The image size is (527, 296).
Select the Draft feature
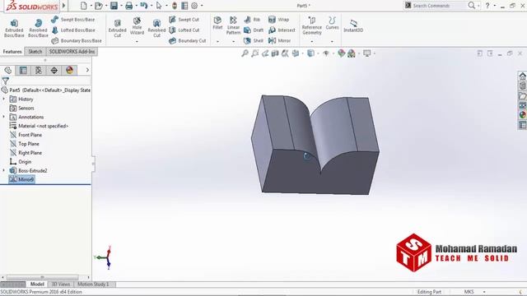pyautogui.click(x=254, y=30)
